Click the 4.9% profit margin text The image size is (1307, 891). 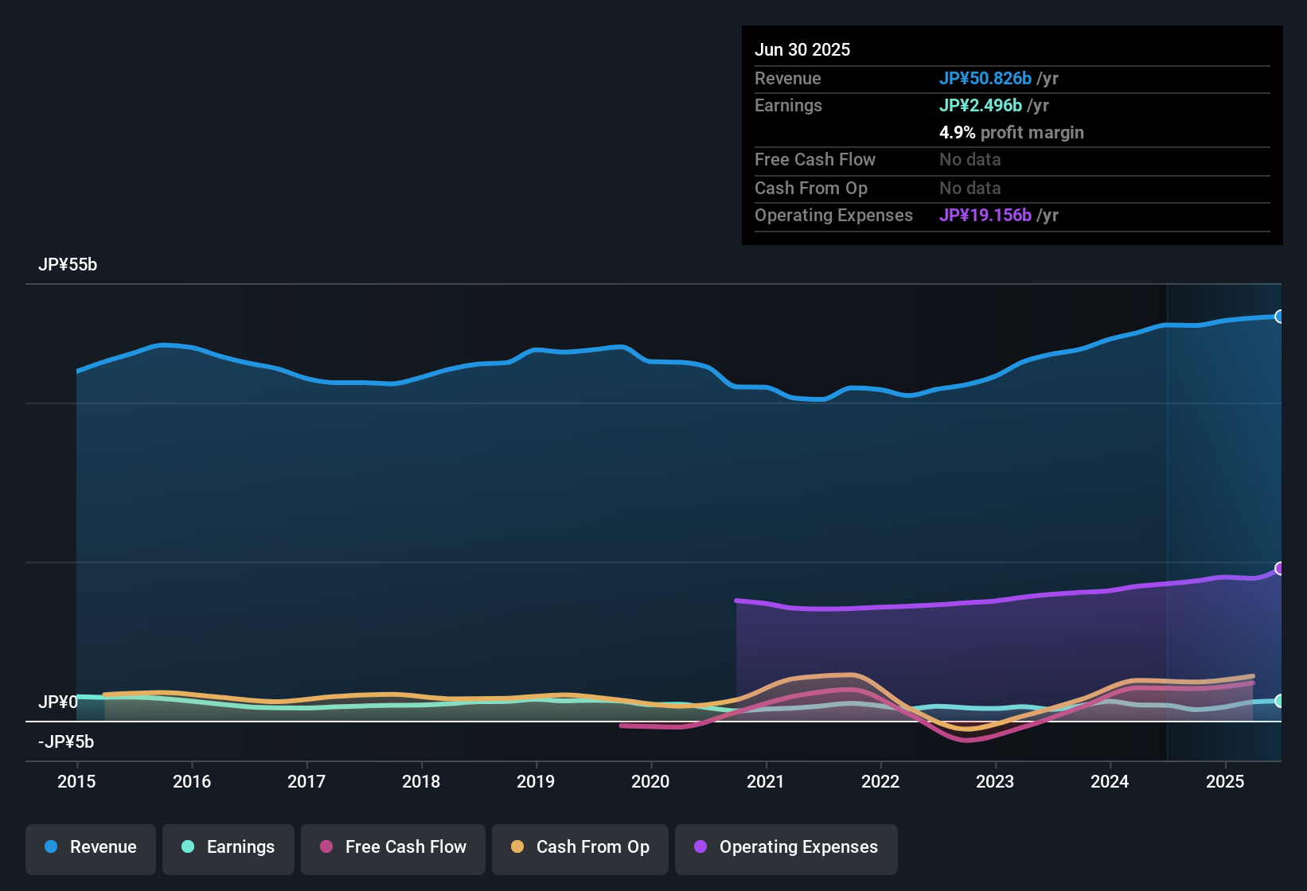click(1012, 132)
